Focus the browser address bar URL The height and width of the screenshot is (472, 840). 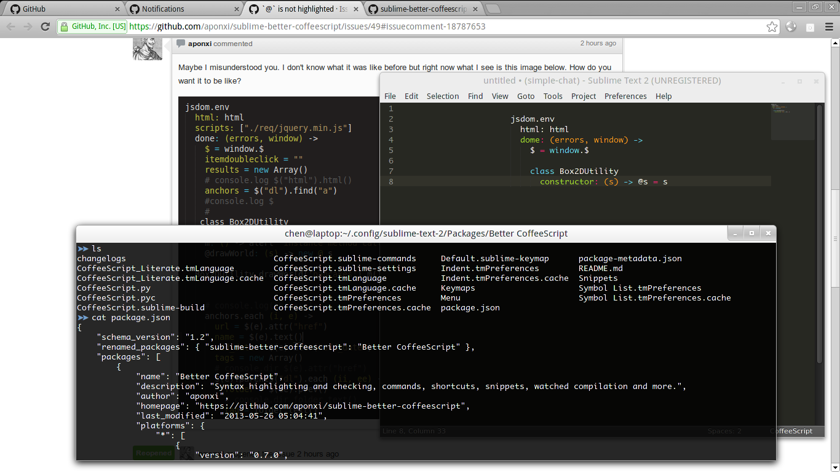(x=307, y=26)
